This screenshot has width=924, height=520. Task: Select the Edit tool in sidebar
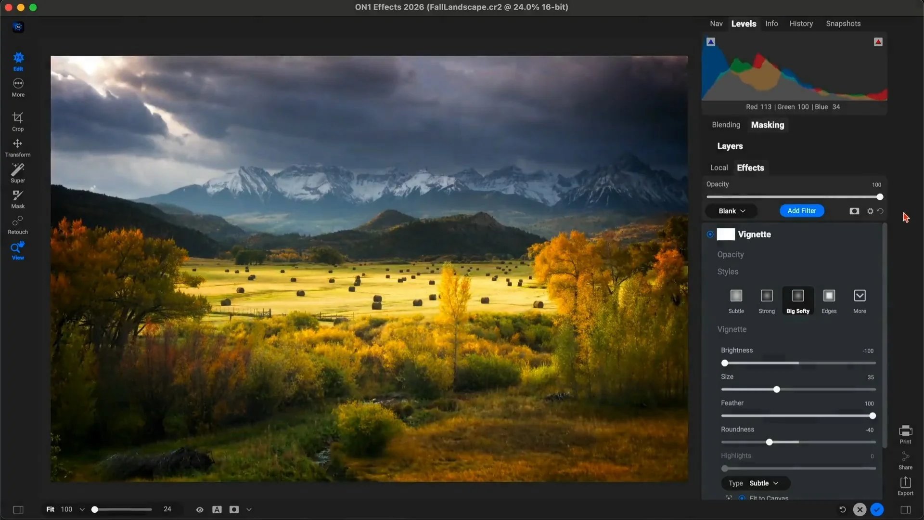pos(18,62)
